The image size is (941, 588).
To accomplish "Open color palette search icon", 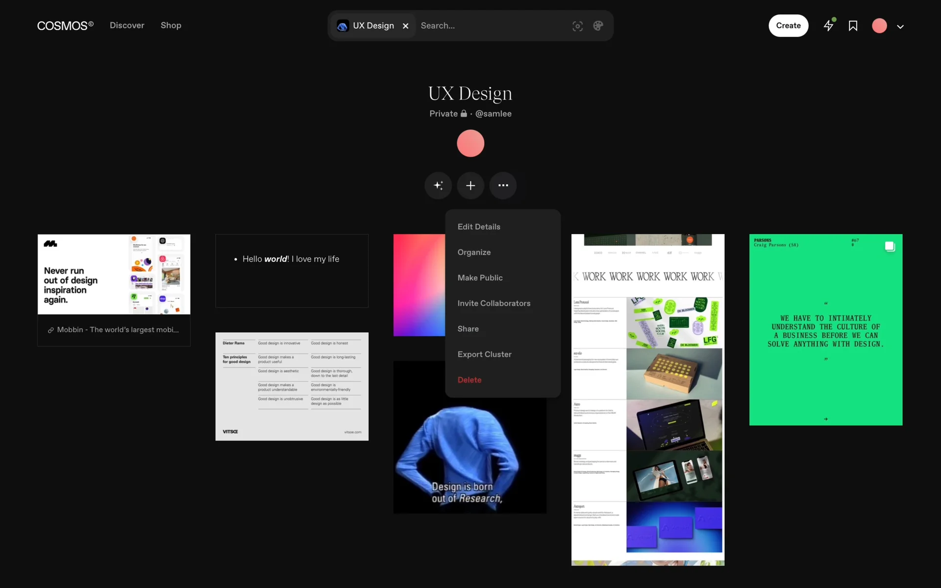I will click(598, 26).
